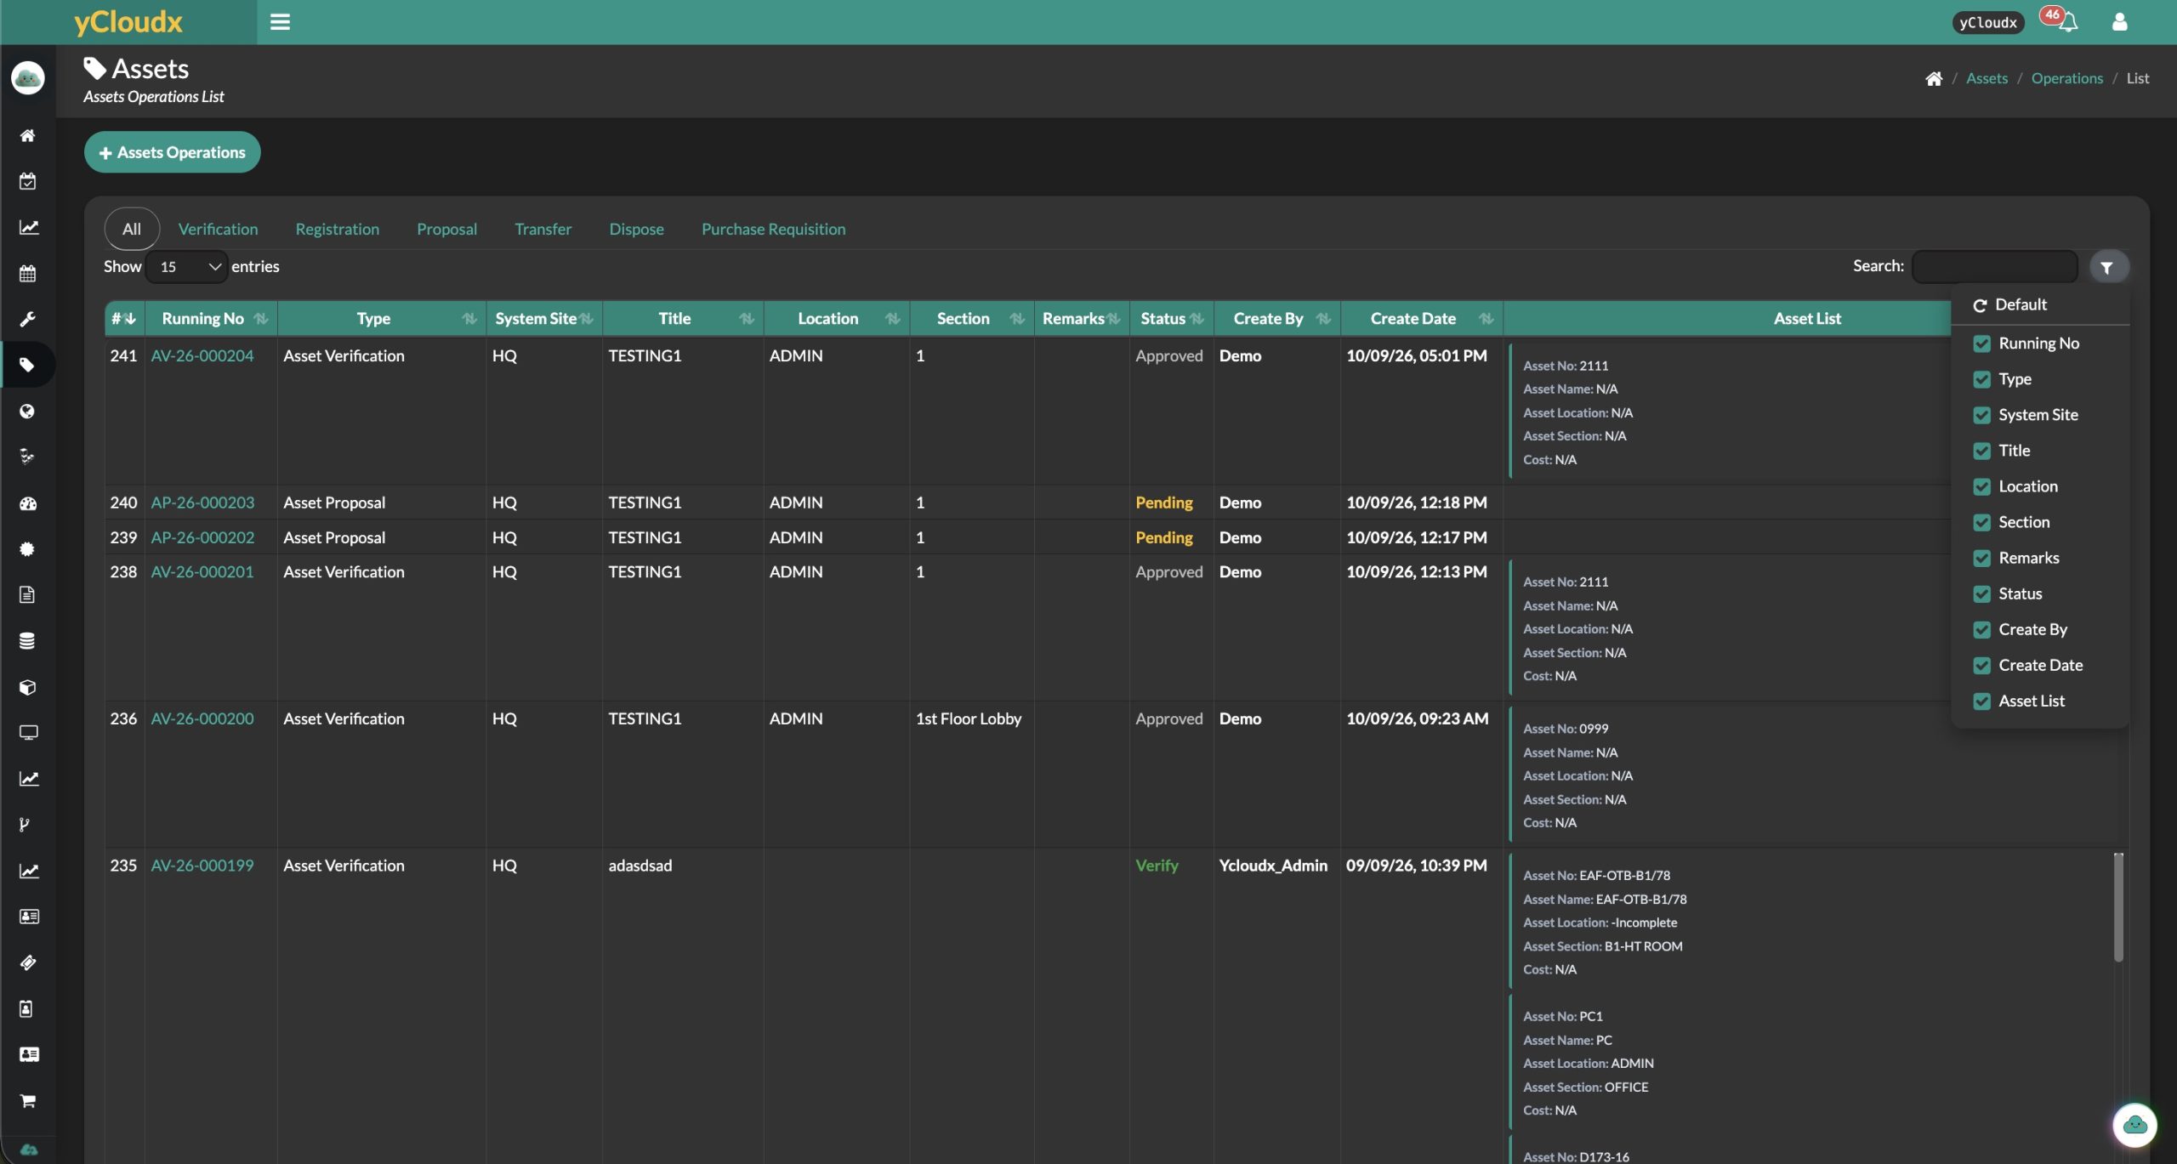Sort by the Create Date column header
2177x1164 pixels.
(x=1422, y=319)
